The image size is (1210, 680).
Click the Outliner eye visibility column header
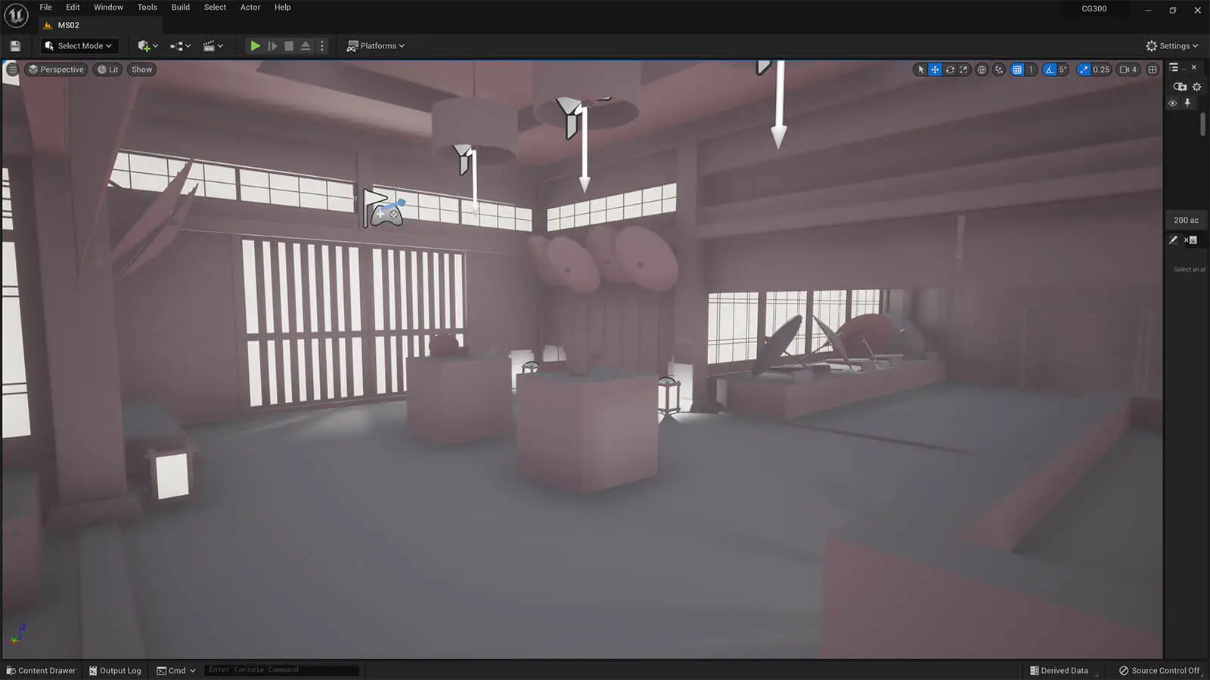pyautogui.click(x=1173, y=103)
